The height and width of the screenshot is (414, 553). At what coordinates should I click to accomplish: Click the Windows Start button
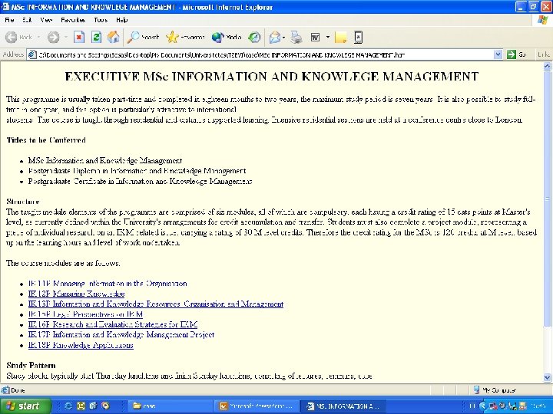point(25,406)
